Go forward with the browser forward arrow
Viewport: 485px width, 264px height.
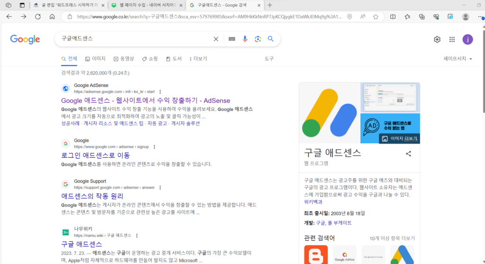pos(24,17)
